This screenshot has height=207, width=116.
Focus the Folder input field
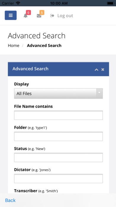(59, 137)
